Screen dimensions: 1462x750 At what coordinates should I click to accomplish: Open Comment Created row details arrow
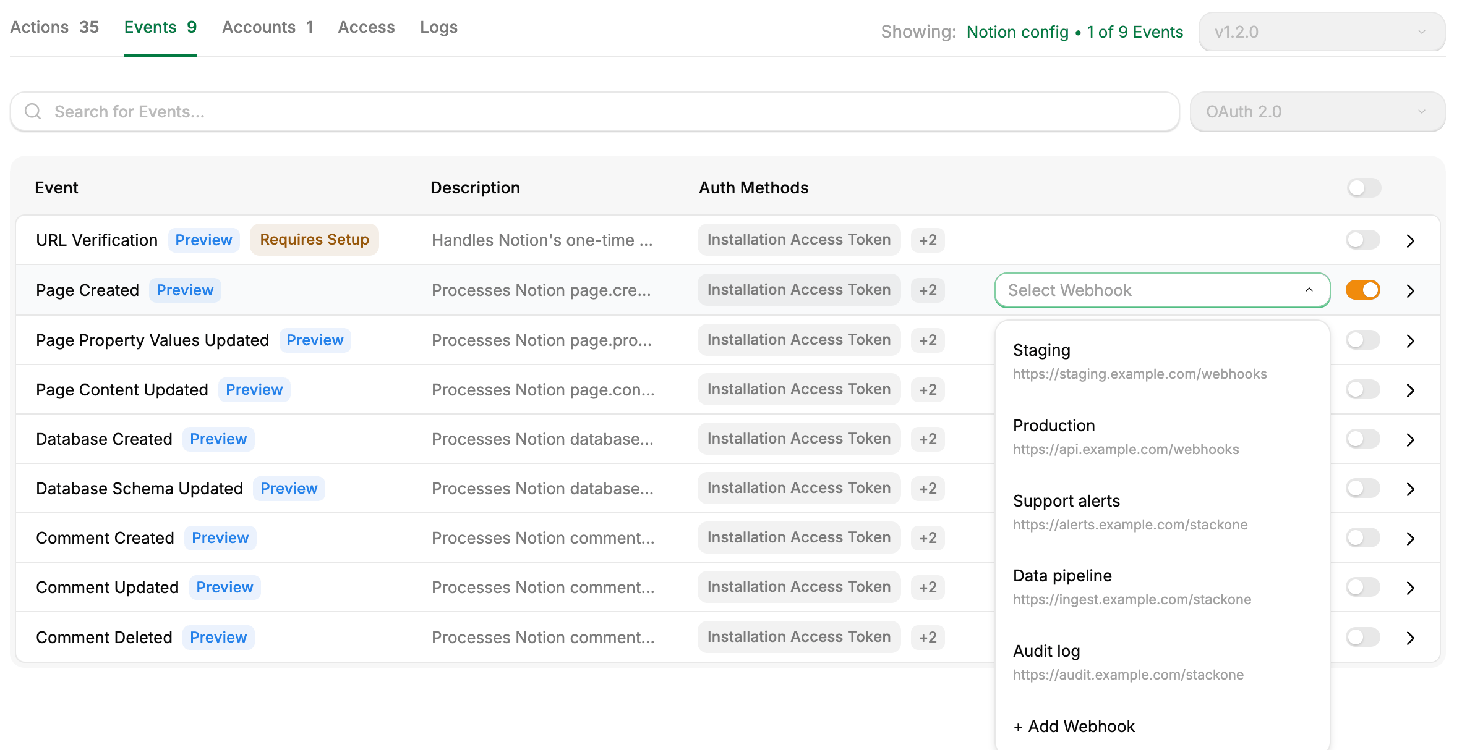(1410, 538)
